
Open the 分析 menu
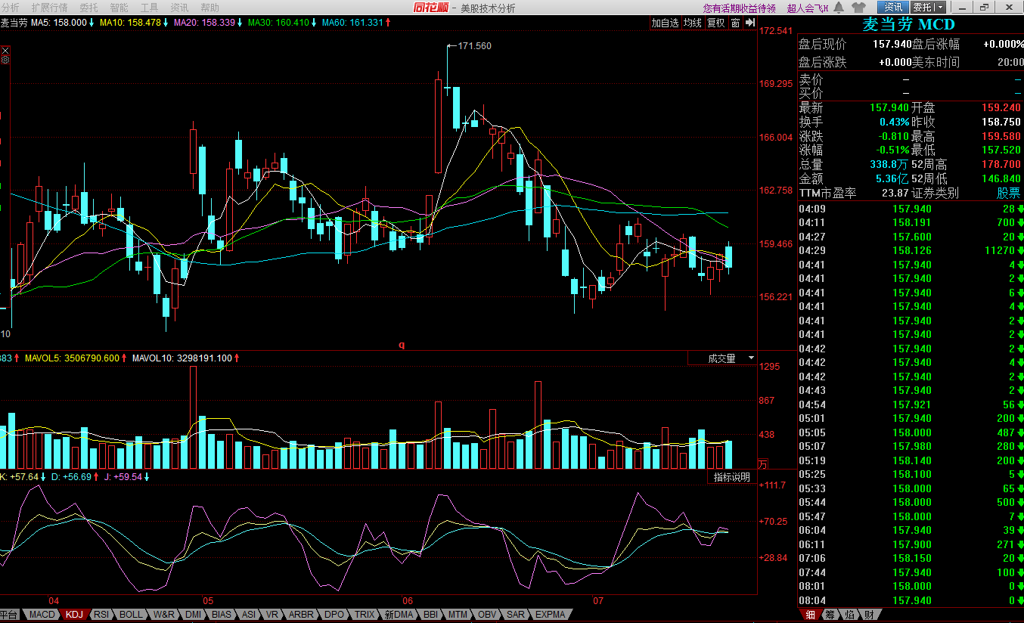pos(11,8)
